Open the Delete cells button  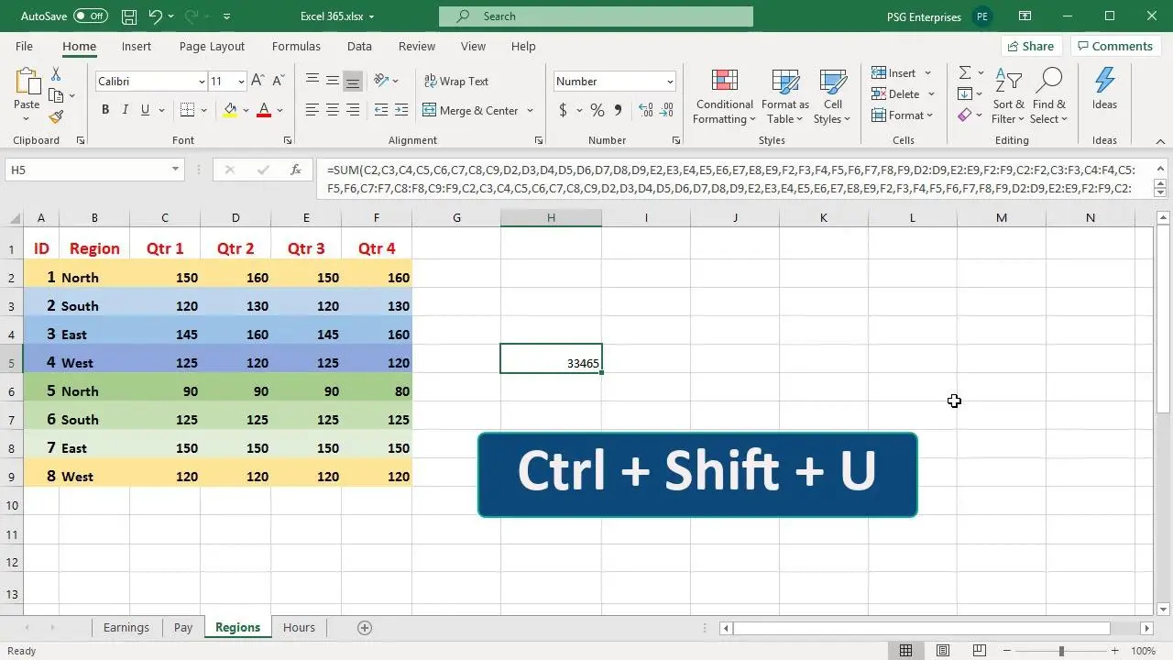click(903, 93)
